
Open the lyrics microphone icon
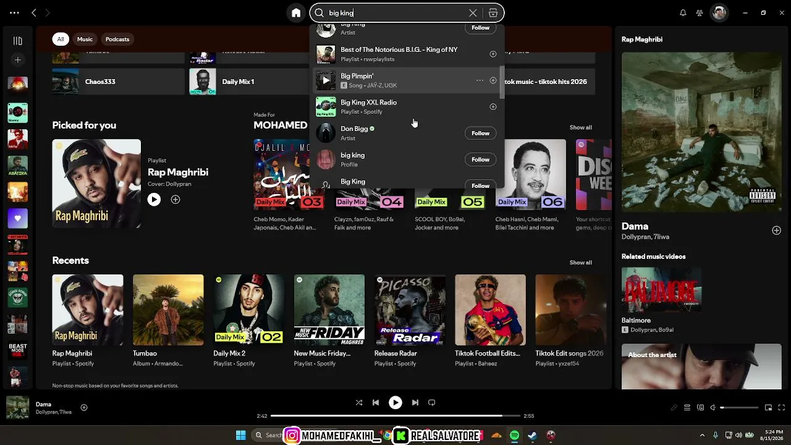coord(674,408)
